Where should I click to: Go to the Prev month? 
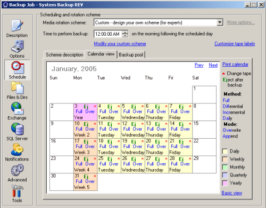coord(199,65)
